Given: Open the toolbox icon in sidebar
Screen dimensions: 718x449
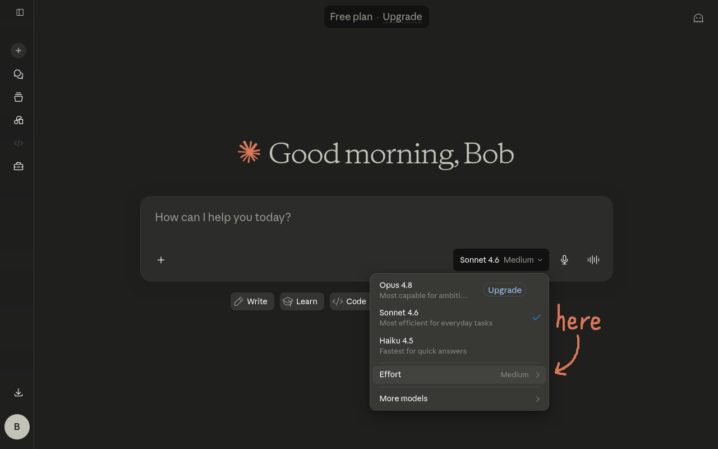Looking at the screenshot, I should pyautogui.click(x=19, y=166).
